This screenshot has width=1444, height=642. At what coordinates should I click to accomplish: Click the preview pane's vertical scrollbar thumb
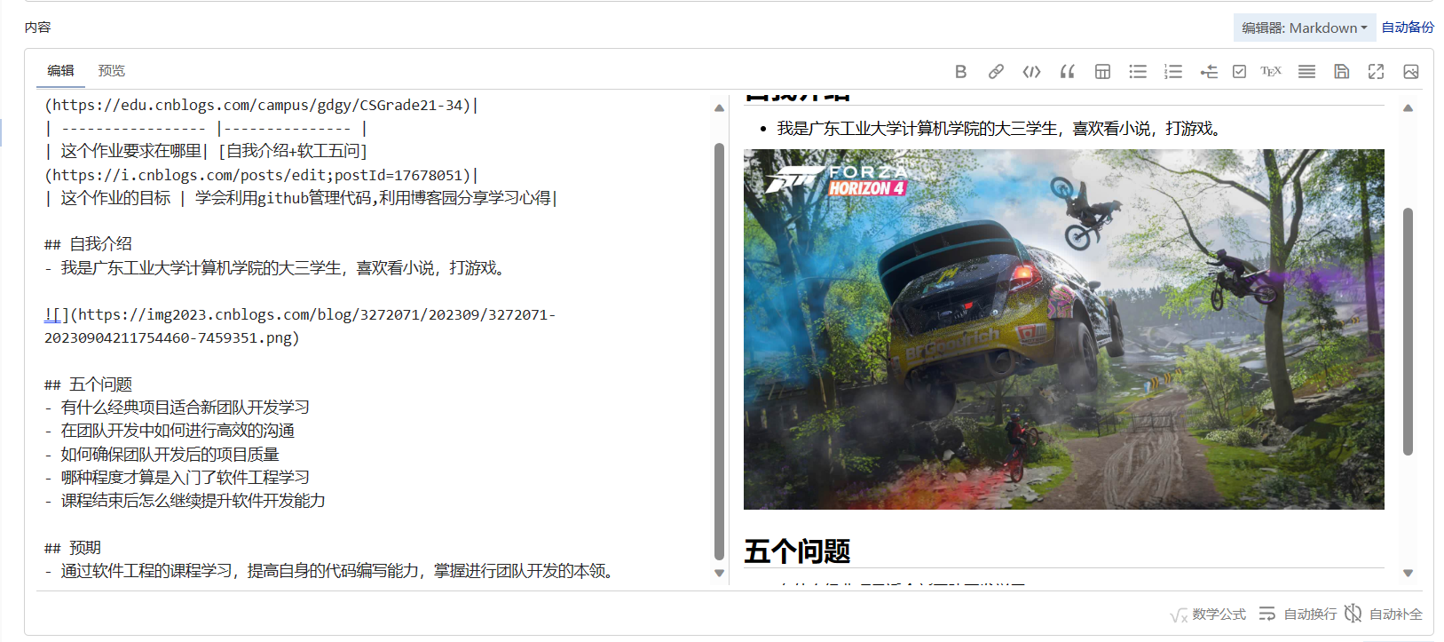(1408, 331)
